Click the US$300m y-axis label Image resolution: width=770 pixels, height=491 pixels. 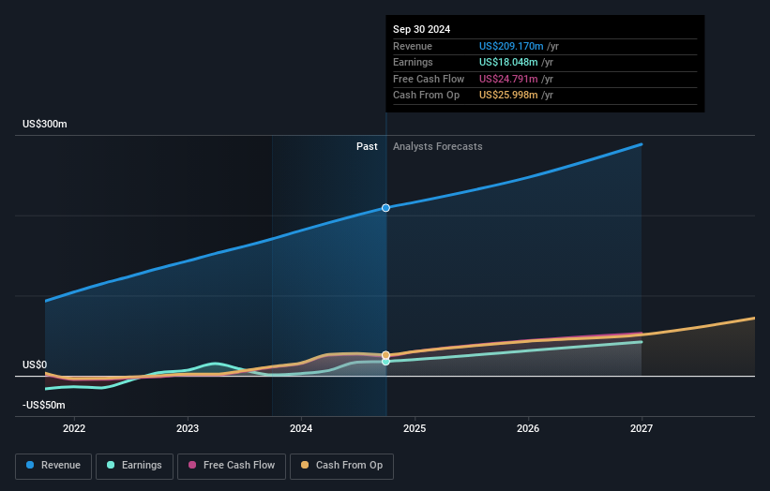click(45, 124)
